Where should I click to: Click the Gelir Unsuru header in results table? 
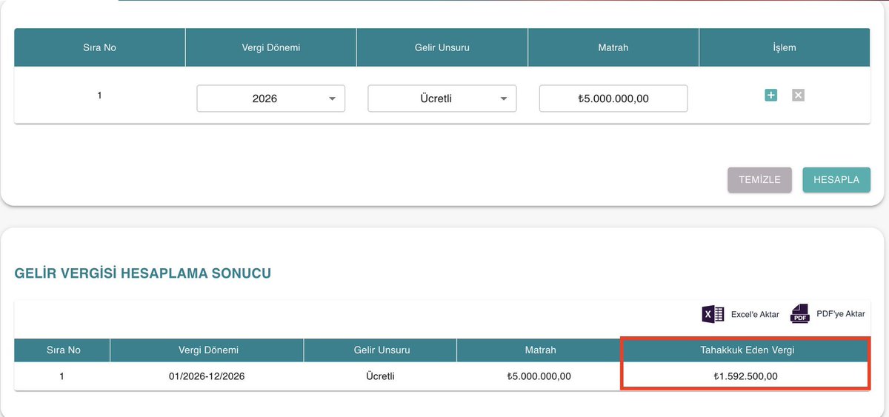pos(380,350)
